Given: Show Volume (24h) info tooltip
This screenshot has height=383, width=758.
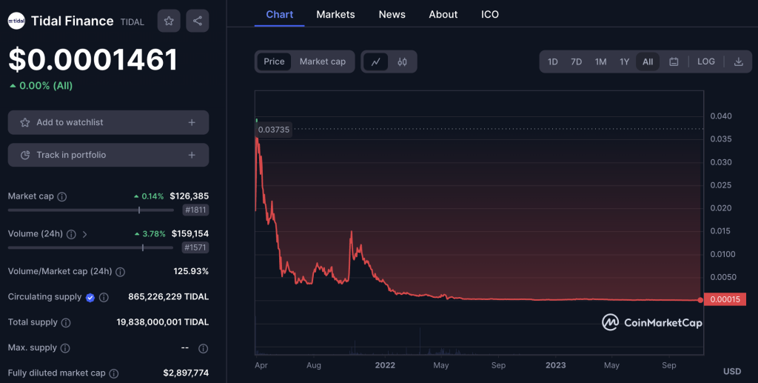Looking at the screenshot, I should pyautogui.click(x=71, y=235).
